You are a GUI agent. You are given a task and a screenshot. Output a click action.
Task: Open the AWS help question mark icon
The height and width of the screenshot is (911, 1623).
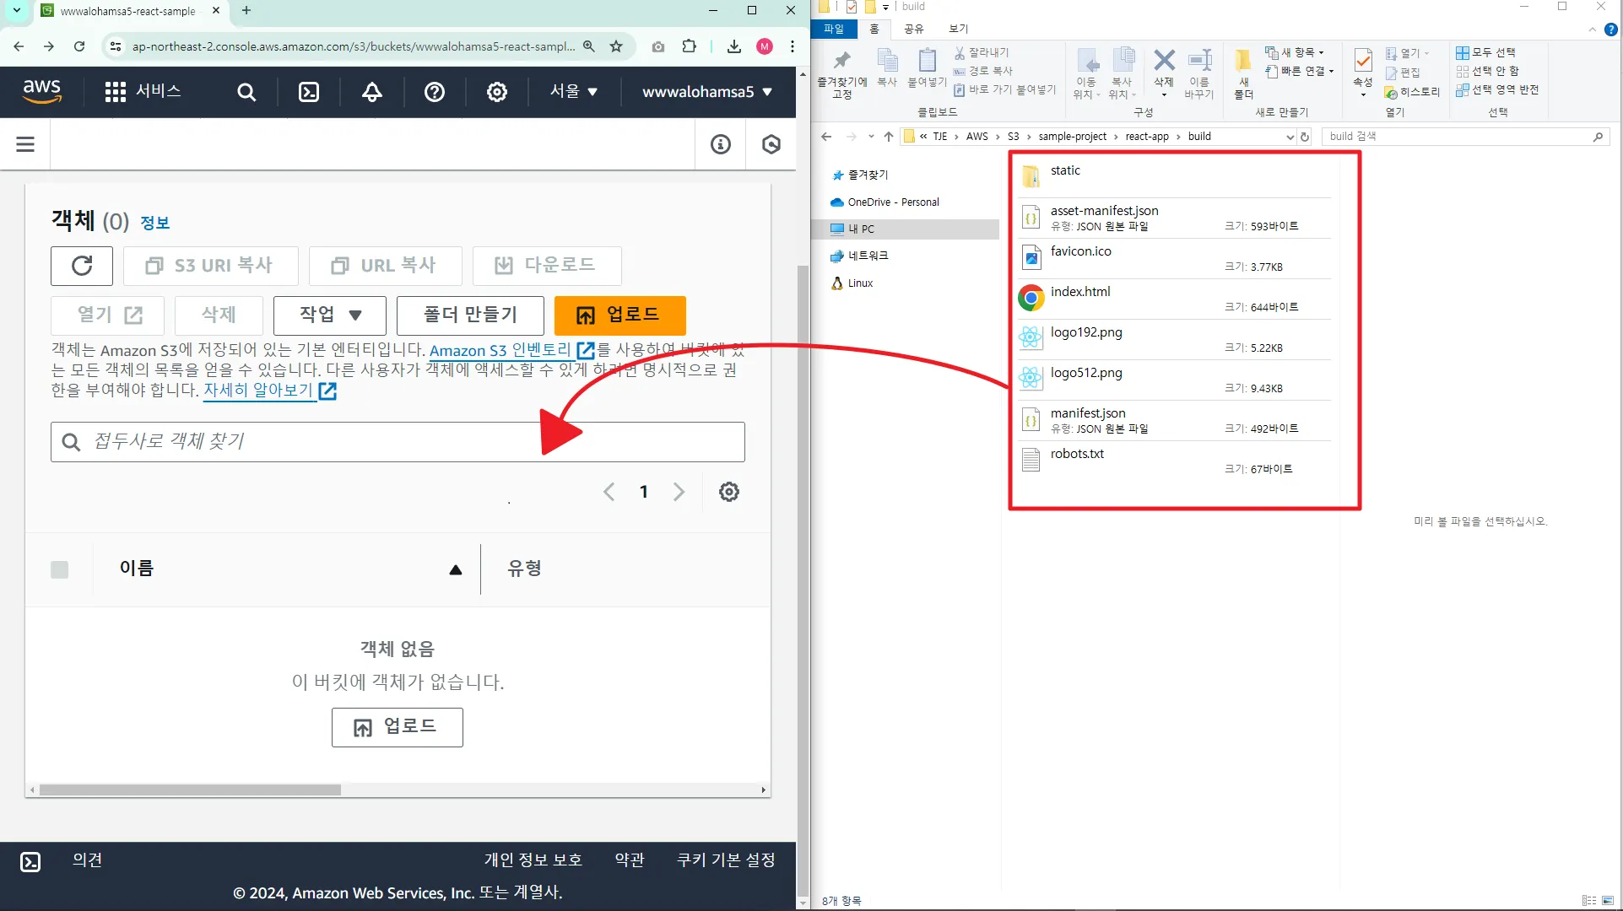(435, 92)
